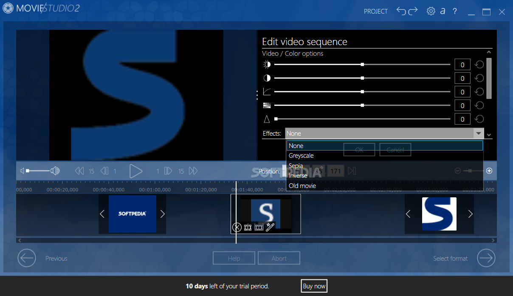Click the options panel vertical scrollbar
The width and height of the screenshot is (513, 296).
(x=489, y=78)
